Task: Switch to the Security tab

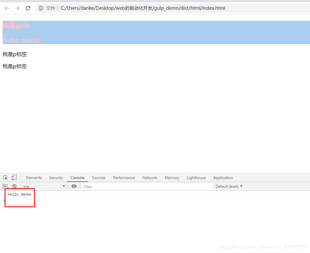Action: tap(56, 177)
